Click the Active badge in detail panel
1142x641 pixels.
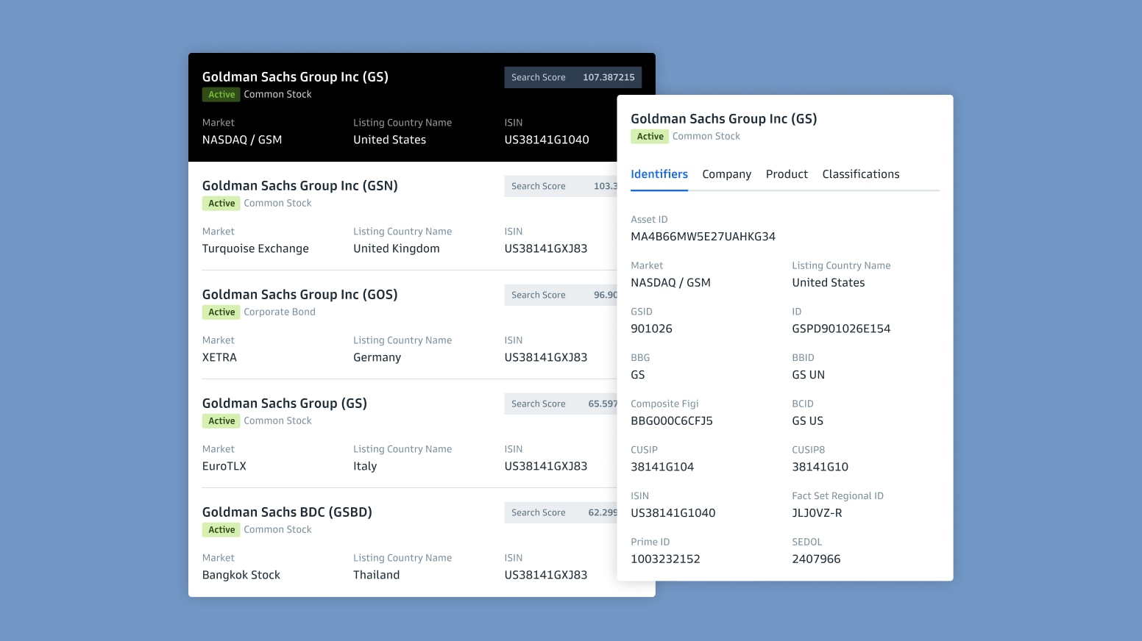coord(650,137)
